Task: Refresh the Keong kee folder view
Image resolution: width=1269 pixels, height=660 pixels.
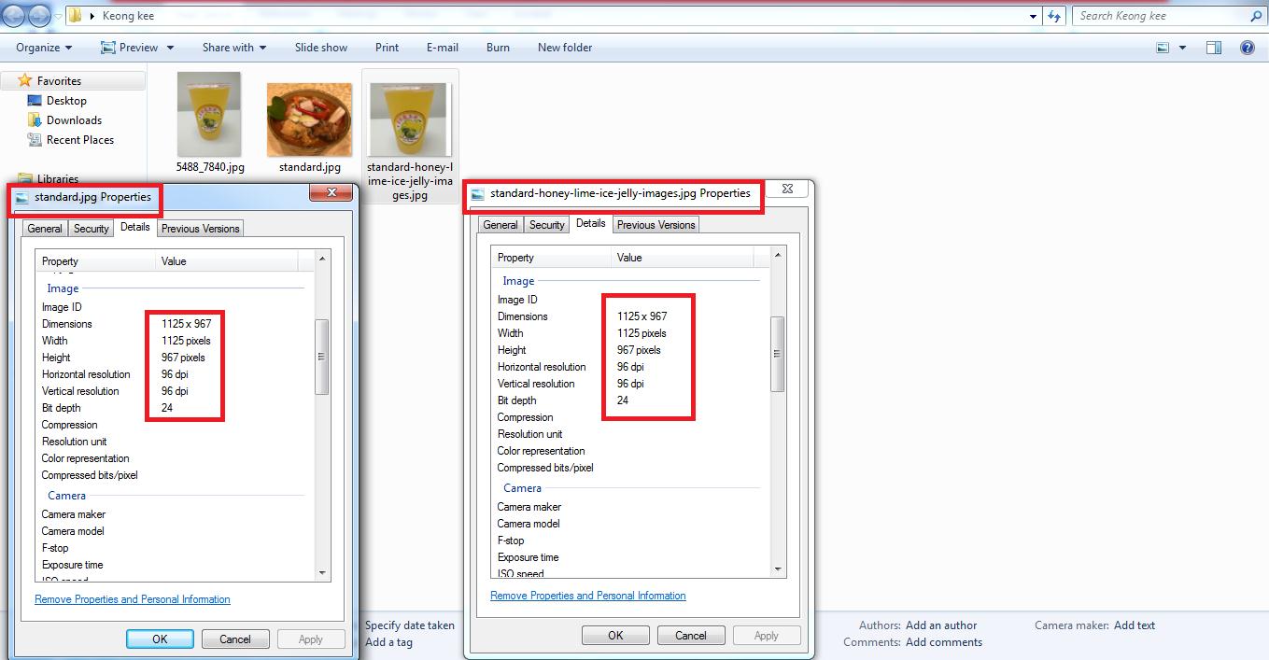Action: coord(1054,16)
